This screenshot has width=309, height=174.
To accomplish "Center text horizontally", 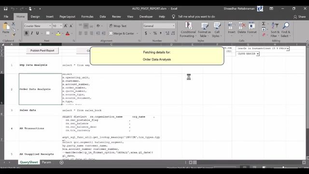I will click(86, 33).
